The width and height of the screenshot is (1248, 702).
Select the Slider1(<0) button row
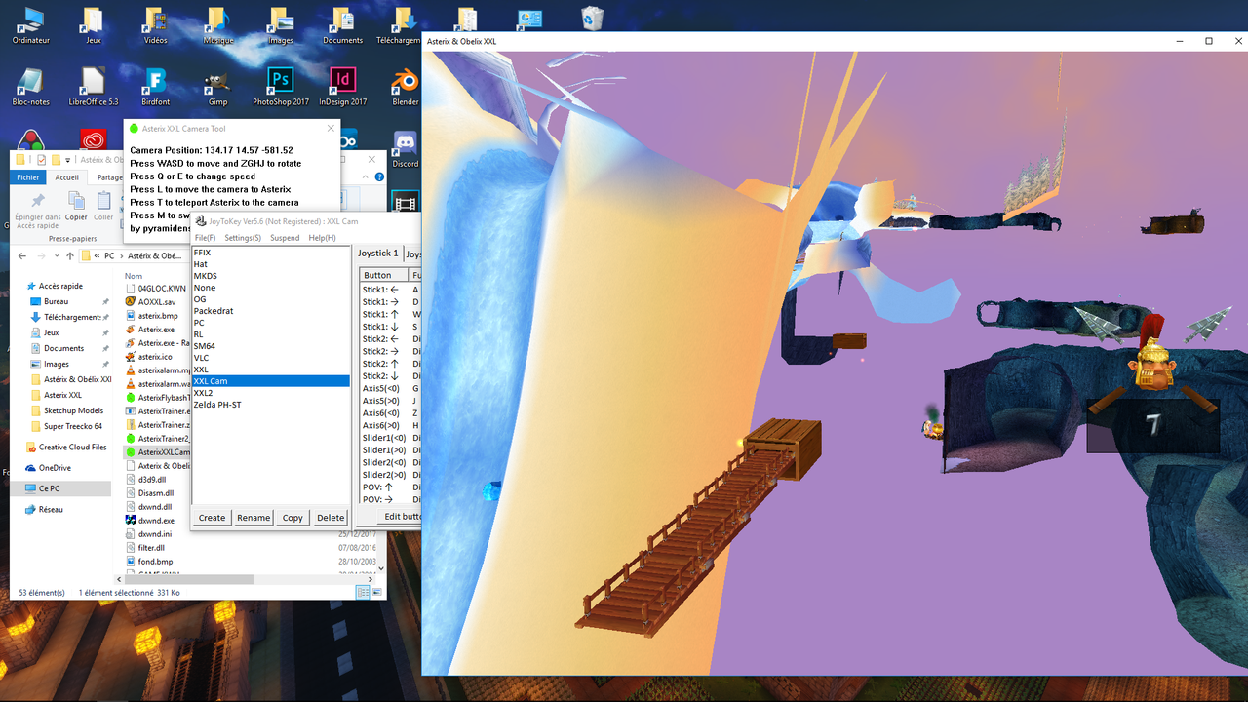click(390, 438)
